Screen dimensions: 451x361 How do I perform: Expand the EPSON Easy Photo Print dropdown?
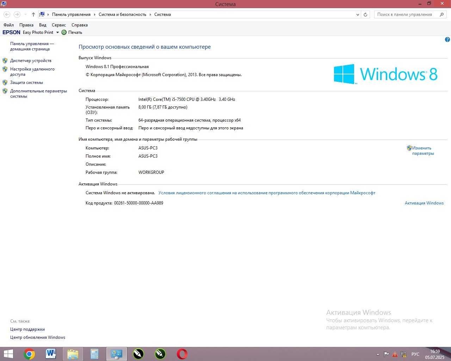[57, 32]
